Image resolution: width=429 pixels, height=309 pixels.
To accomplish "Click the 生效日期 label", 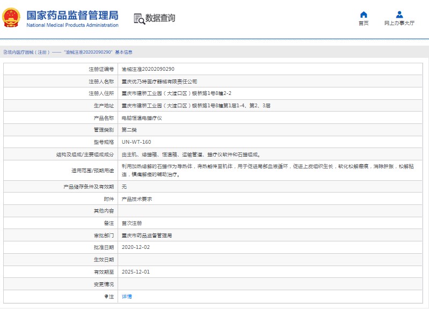I will 104,260.
